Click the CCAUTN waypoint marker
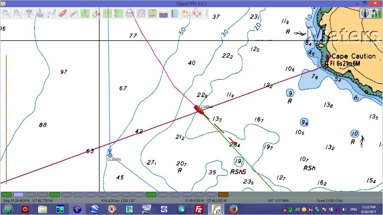 (110, 155)
